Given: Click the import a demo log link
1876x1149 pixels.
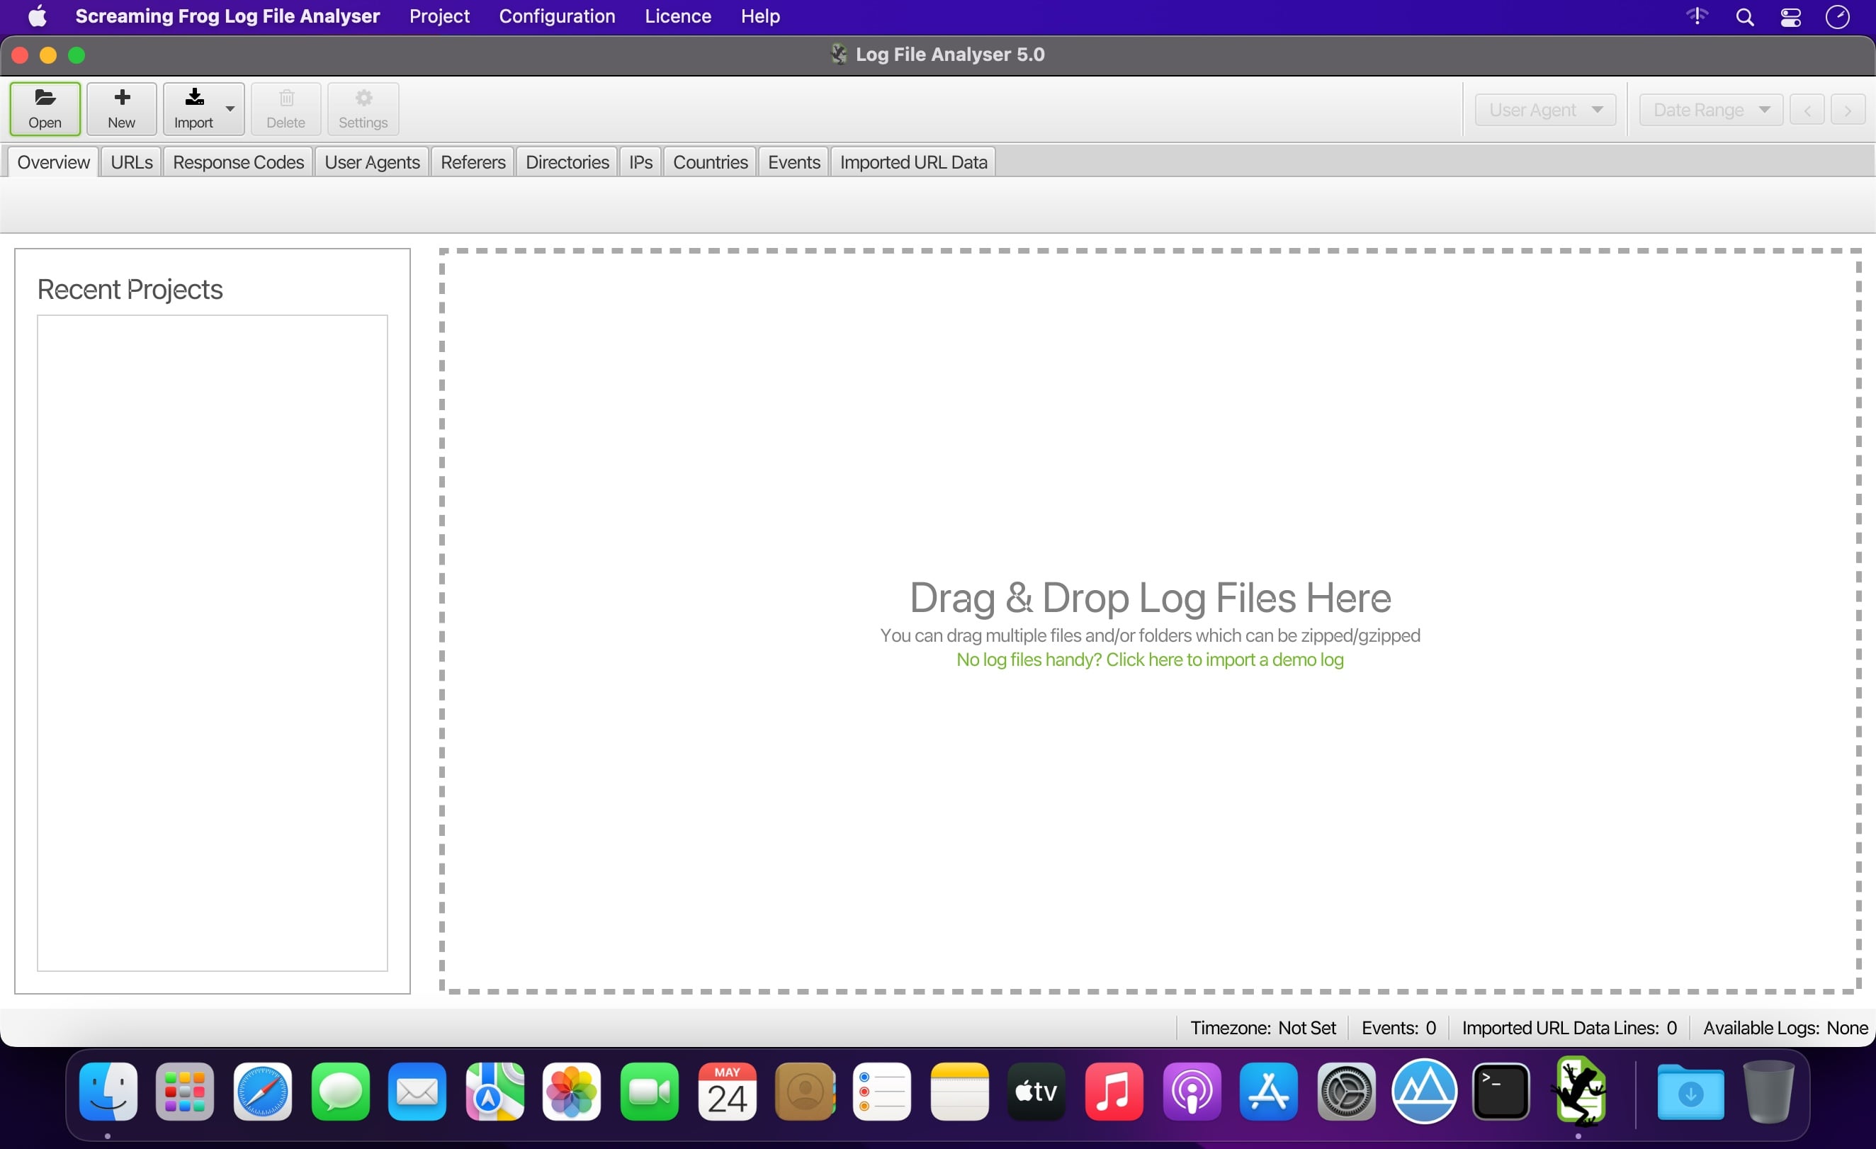Looking at the screenshot, I should click(1150, 660).
